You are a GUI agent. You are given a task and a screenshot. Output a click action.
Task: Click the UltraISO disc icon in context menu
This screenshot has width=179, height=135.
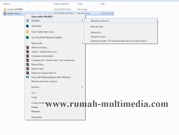[x=27, y=21]
